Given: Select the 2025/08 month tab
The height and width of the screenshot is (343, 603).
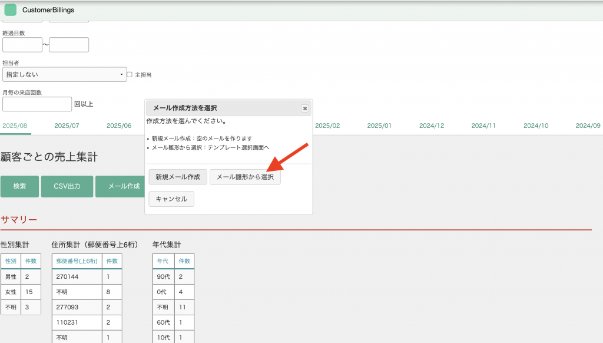Looking at the screenshot, I should pyautogui.click(x=15, y=126).
